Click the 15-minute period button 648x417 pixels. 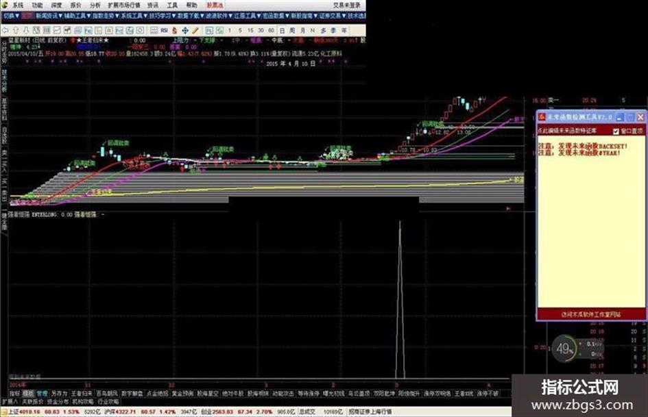(x=250, y=31)
